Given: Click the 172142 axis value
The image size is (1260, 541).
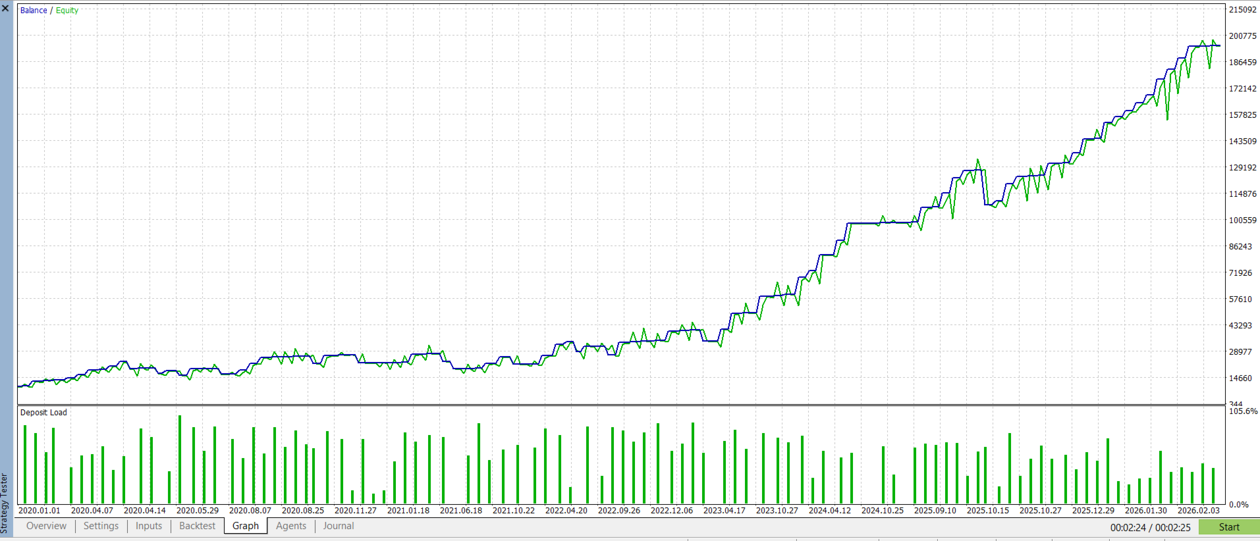Looking at the screenshot, I should click(1243, 89).
